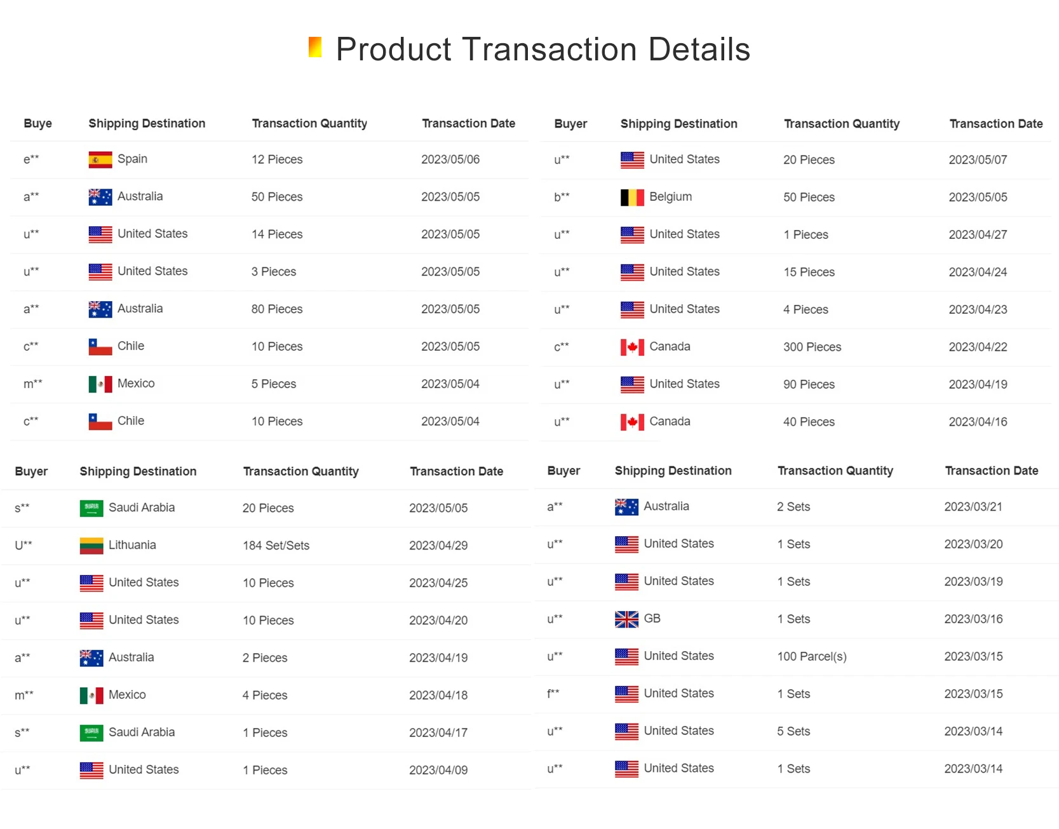Click Australia flag in the 2 Sets row
This screenshot has height=829, width=1059.
click(626, 507)
